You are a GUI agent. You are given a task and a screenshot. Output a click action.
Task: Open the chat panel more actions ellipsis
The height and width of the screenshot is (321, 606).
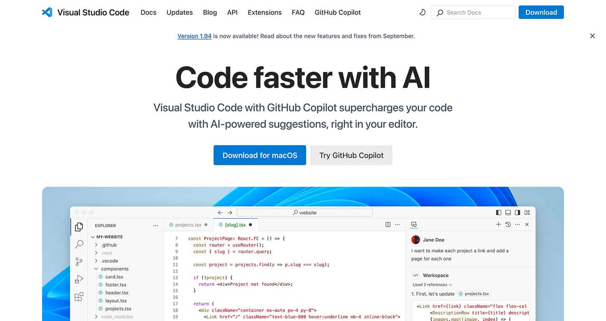pyautogui.click(x=517, y=225)
